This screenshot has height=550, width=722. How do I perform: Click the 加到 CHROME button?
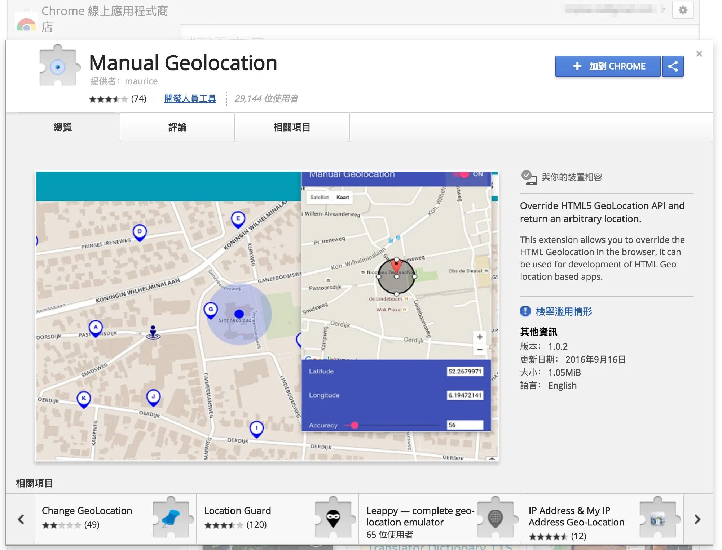(x=608, y=66)
